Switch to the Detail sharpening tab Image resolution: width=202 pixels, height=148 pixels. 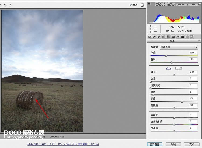[x=159, y=37]
